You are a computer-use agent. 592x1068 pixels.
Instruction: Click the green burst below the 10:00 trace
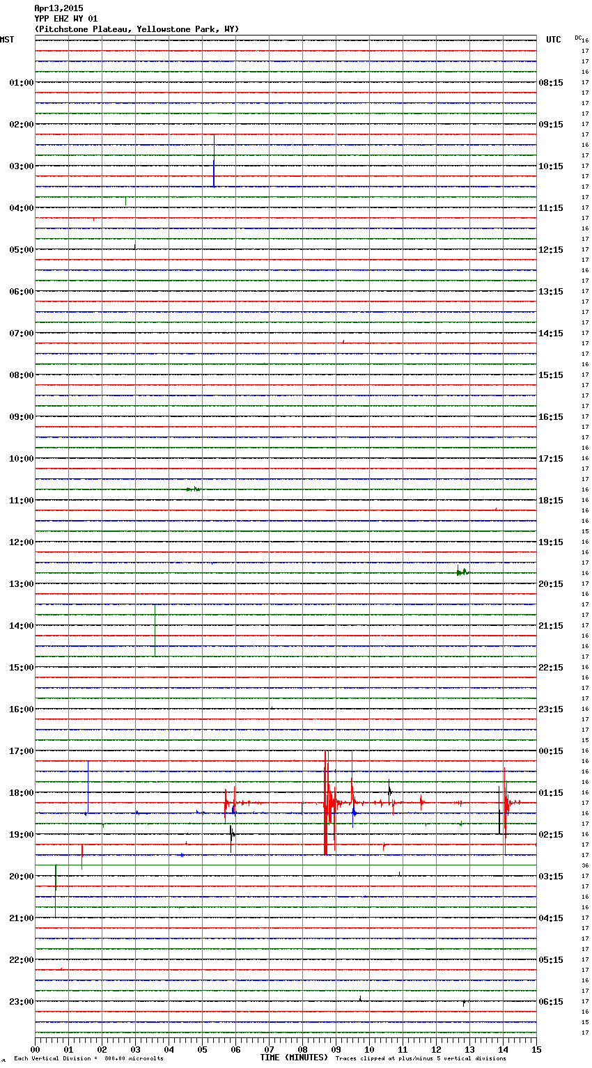pyautogui.click(x=194, y=489)
